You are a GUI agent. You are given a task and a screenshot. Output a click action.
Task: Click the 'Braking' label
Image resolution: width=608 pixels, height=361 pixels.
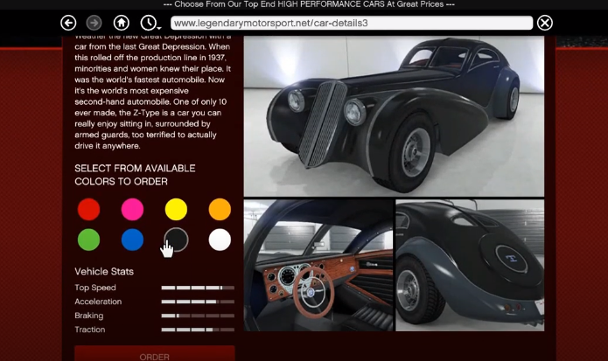pyautogui.click(x=89, y=316)
